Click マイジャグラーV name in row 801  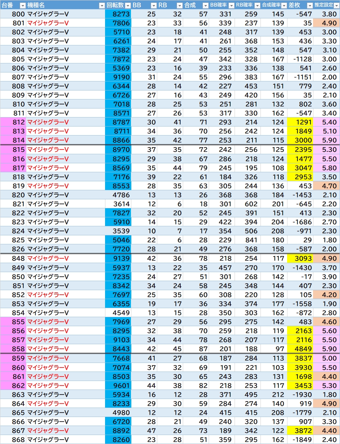click(48, 23)
